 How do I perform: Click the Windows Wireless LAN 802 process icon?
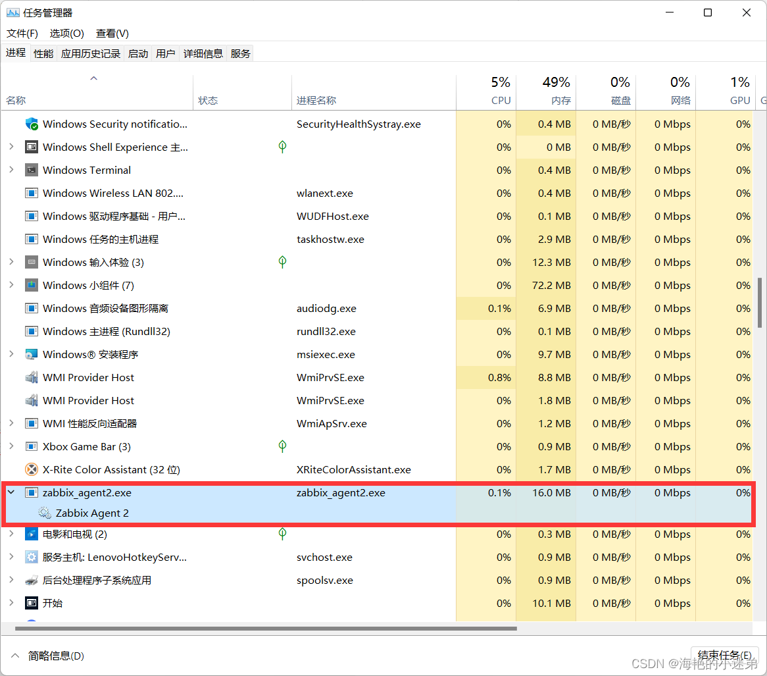tap(32, 193)
